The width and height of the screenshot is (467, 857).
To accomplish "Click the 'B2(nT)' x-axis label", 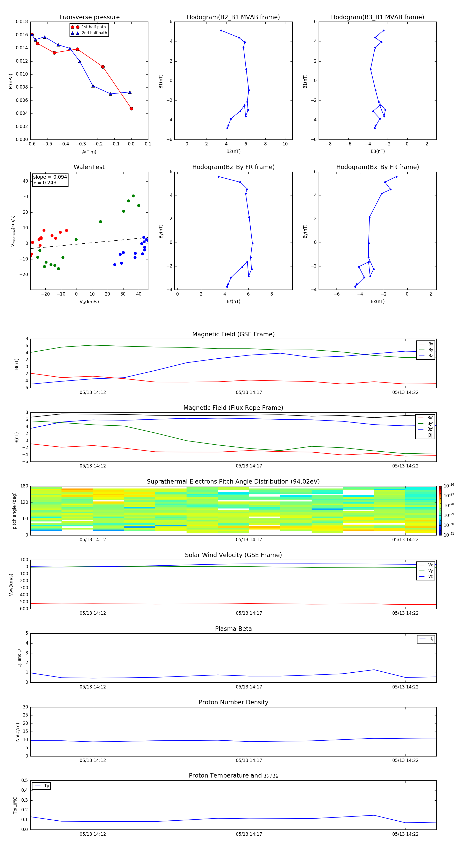I will (233, 151).
